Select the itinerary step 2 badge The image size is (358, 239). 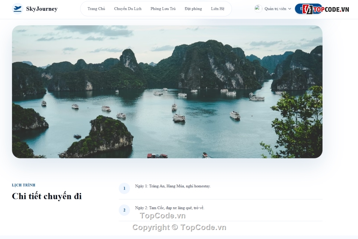pyautogui.click(x=124, y=210)
